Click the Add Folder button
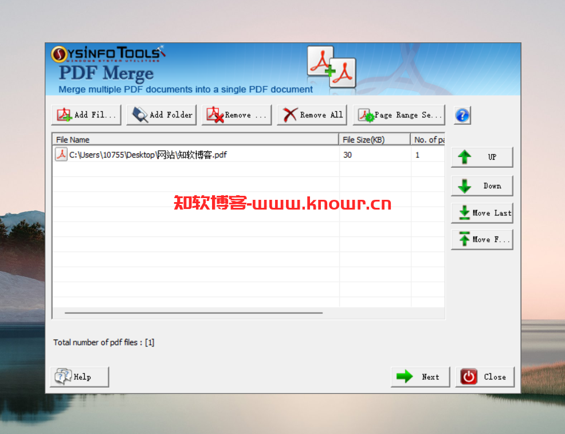The width and height of the screenshot is (565, 434). click(x=162, y=115)
